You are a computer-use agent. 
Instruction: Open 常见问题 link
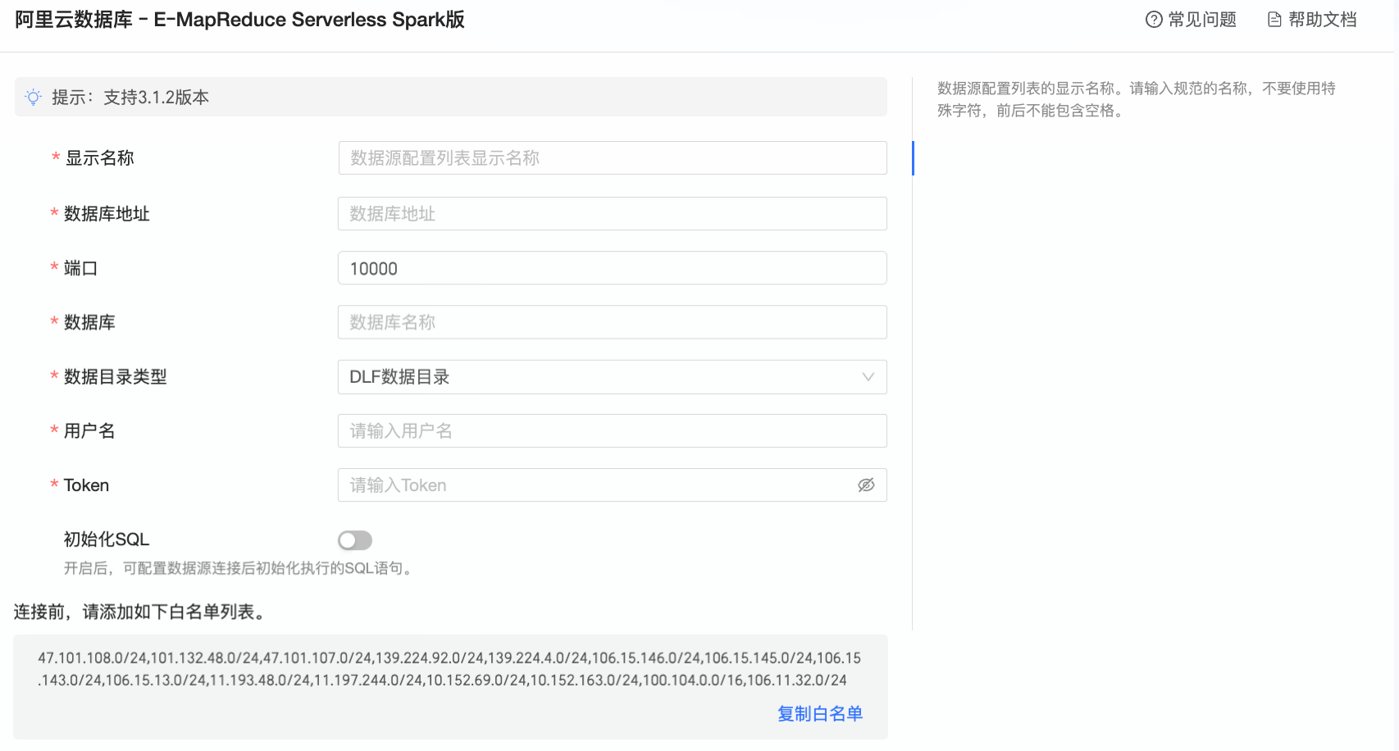(1192, 20)
